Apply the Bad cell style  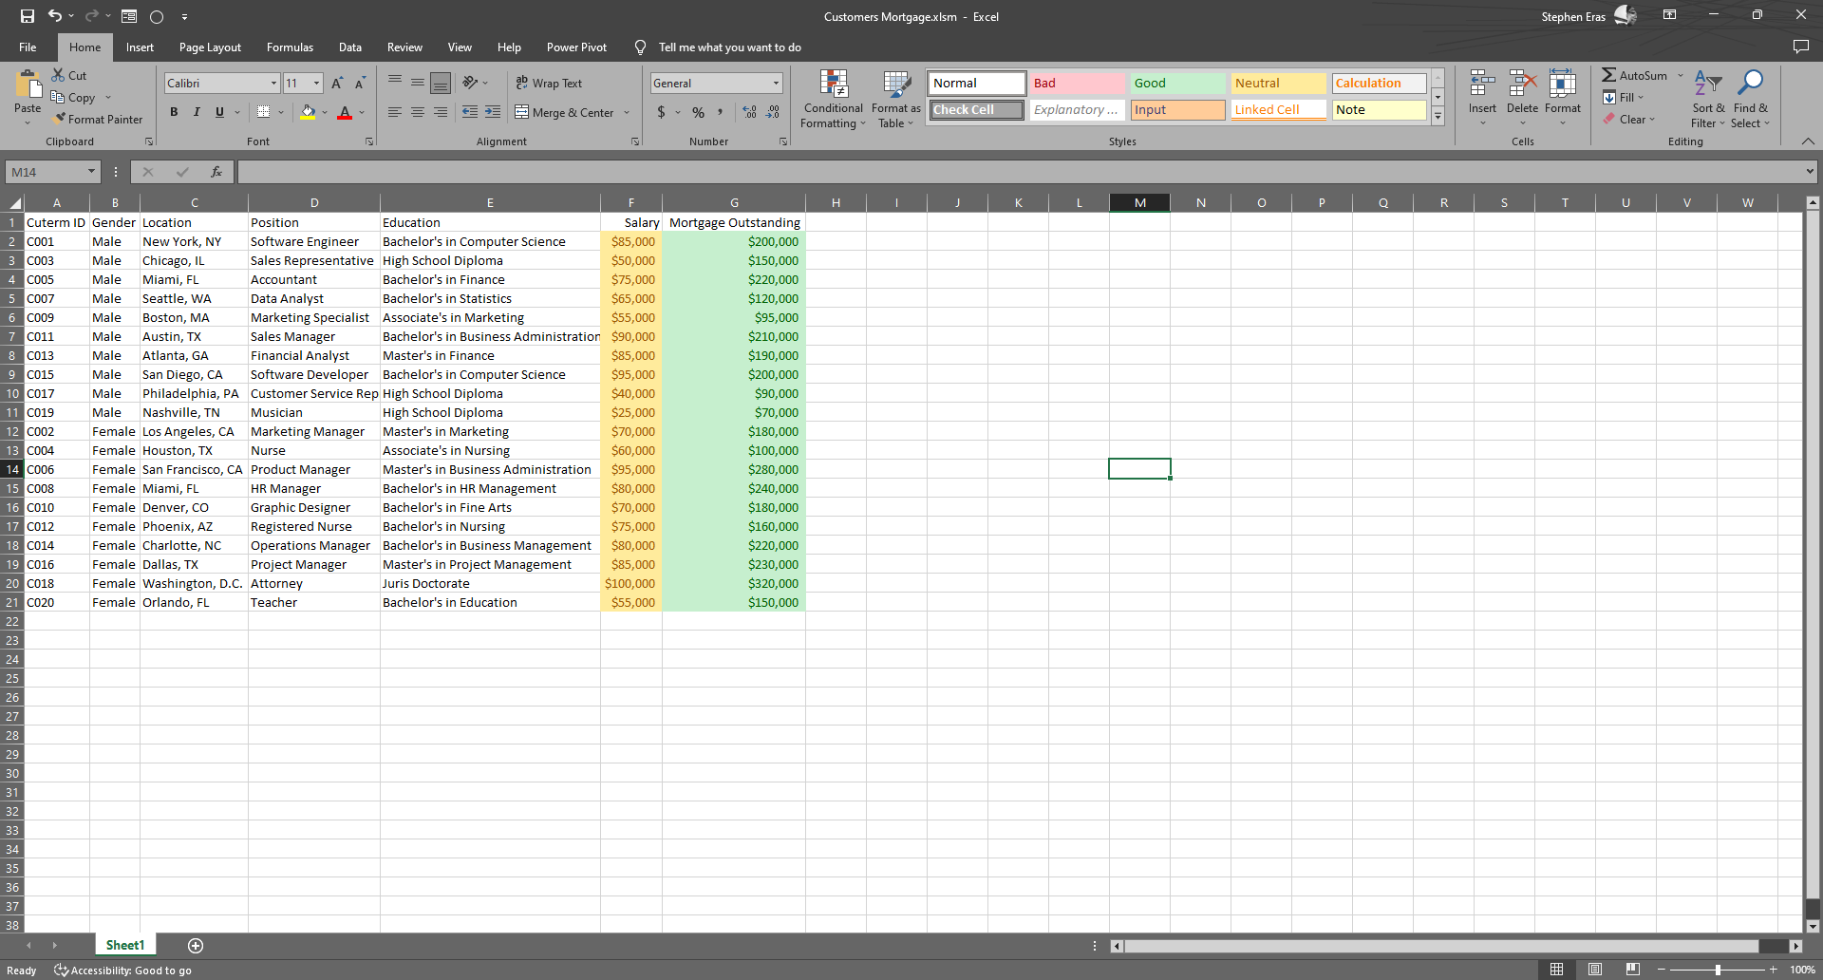pyautogui.click(x=1077, y=84)
